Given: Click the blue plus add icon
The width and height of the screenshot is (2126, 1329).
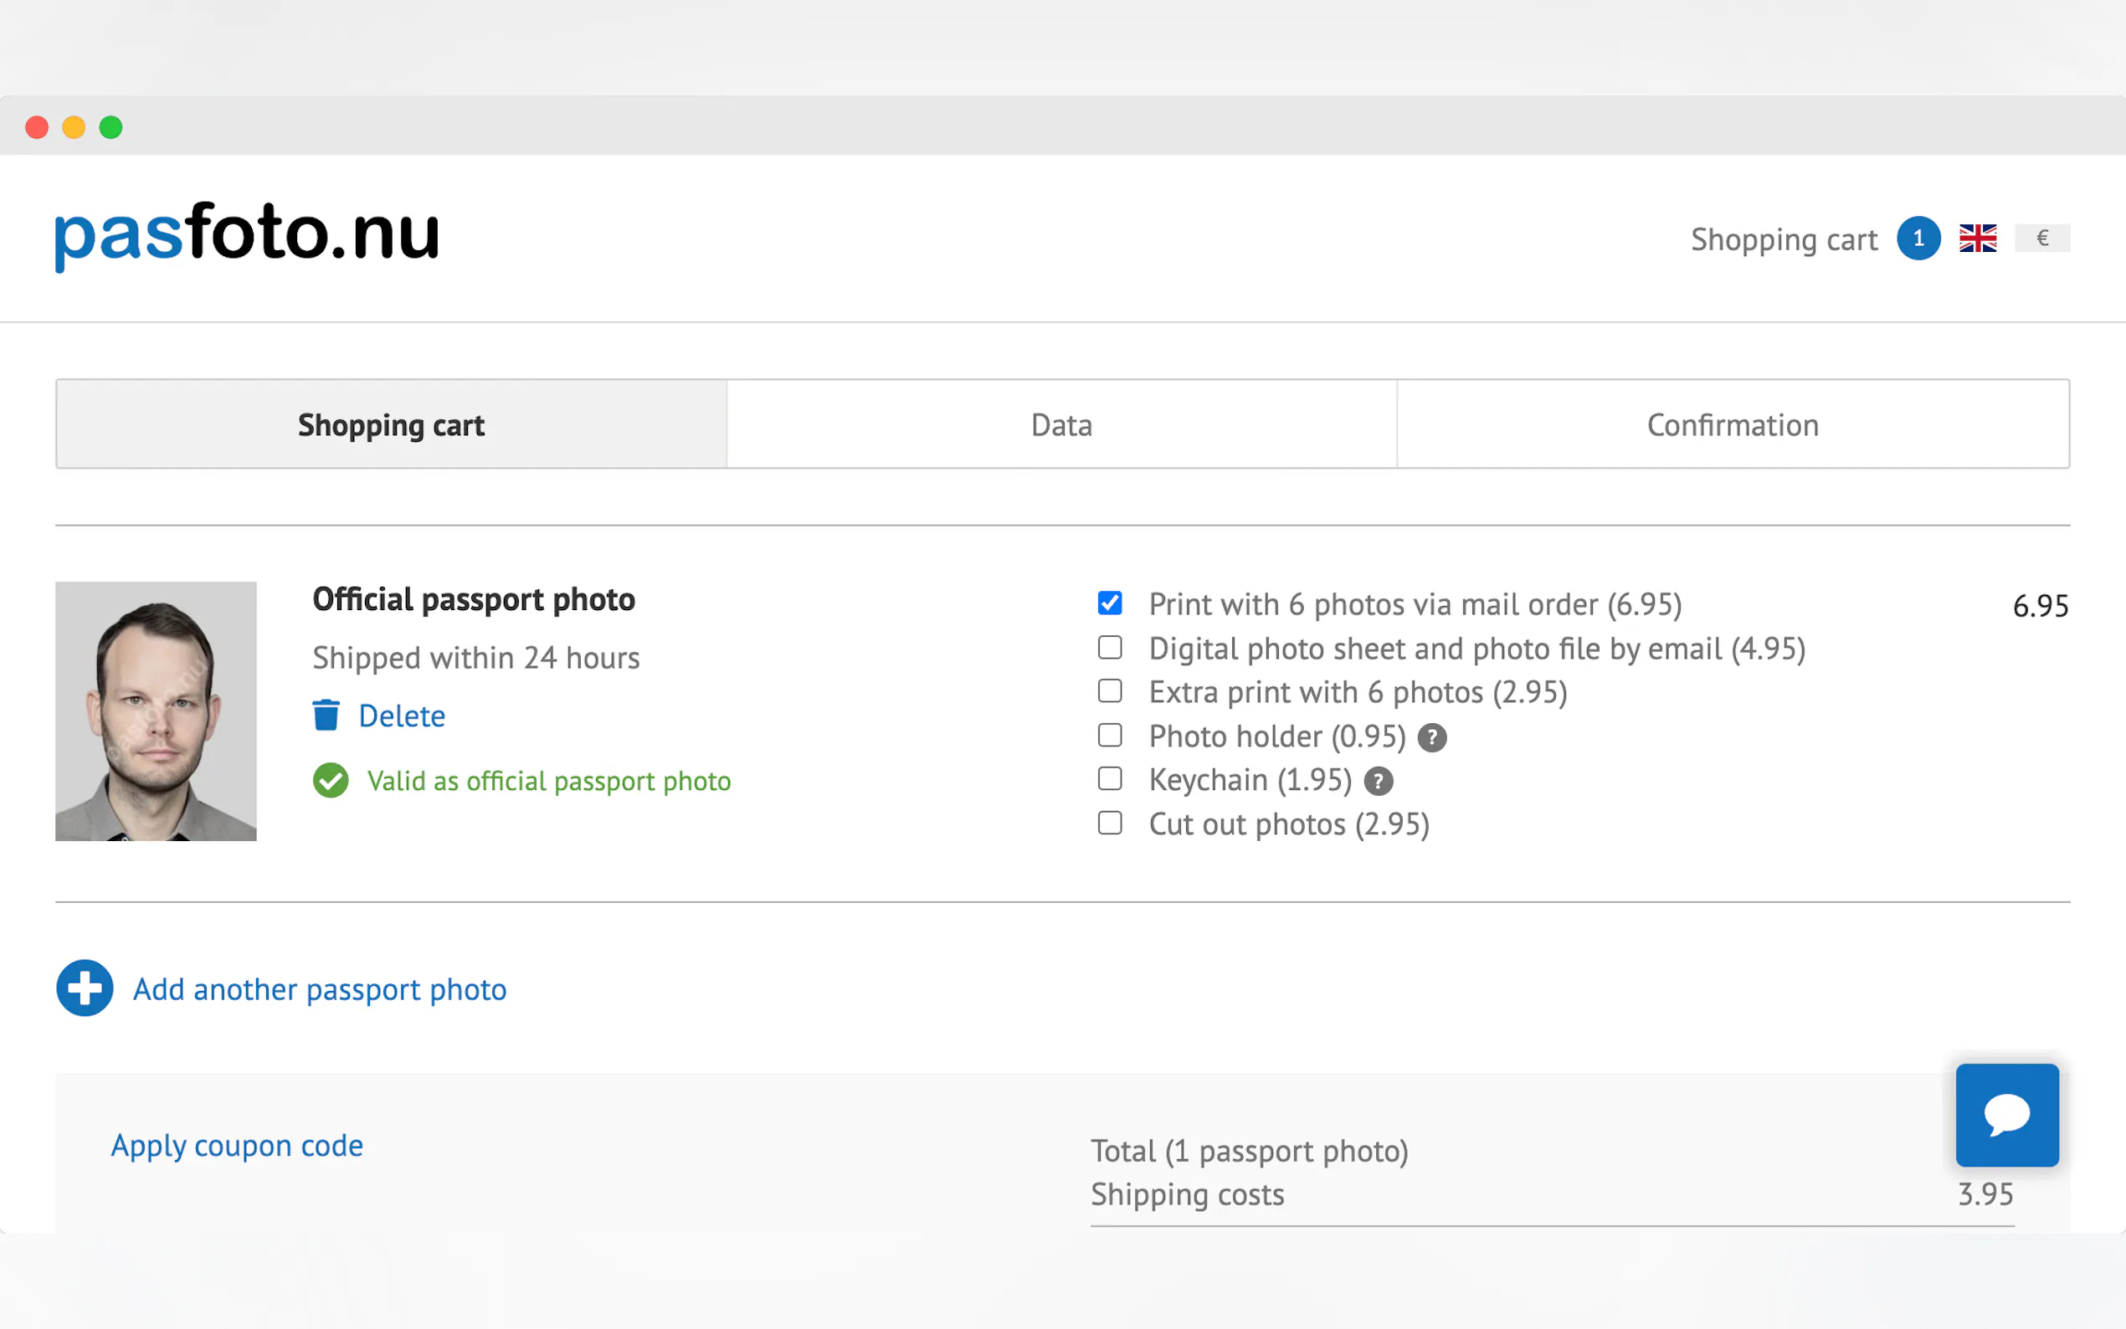Looking at the screenshot, I should pos(85,988).
